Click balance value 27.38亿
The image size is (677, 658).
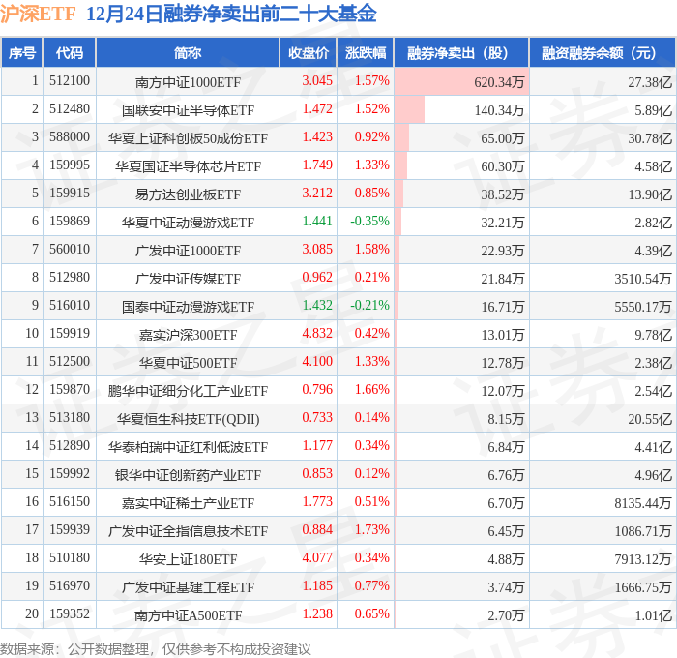pos(650,81)
